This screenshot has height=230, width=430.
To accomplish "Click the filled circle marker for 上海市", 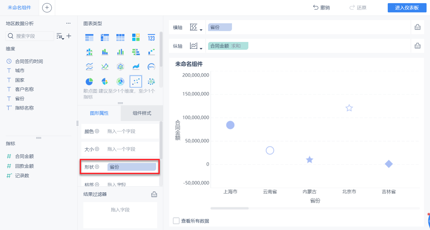I will click(x=230, y=125).
